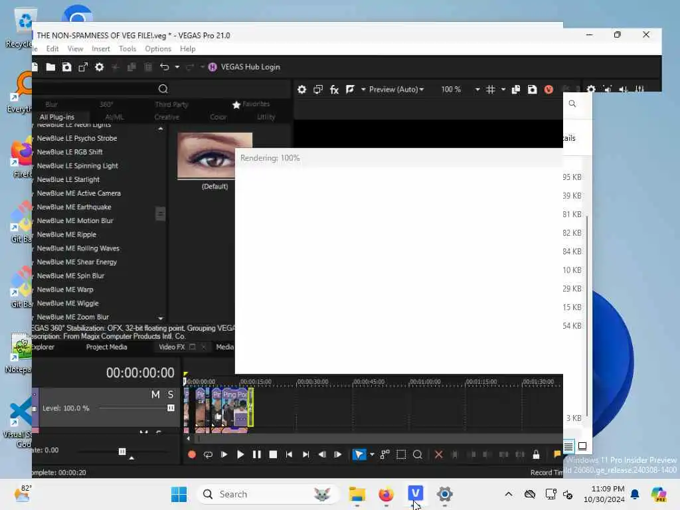This screenshot has width=680, height=510.
Task: Select NewBlue ME Zoom Blur plug-in
Action: [x=73, y=317]
